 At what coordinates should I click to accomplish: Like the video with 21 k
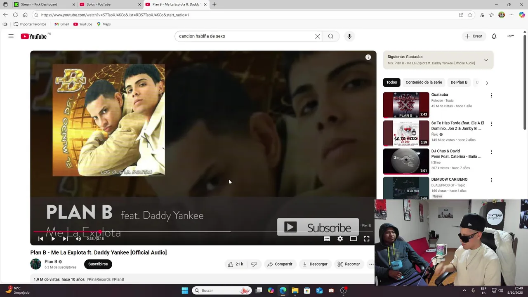pos(236,264)
